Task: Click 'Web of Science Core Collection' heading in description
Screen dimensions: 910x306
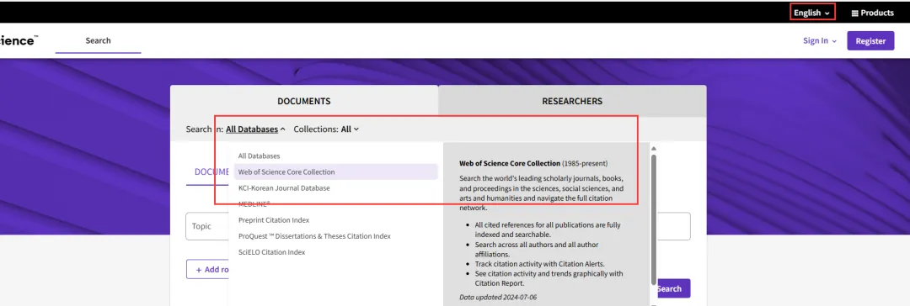Action: tap(510, 163)
